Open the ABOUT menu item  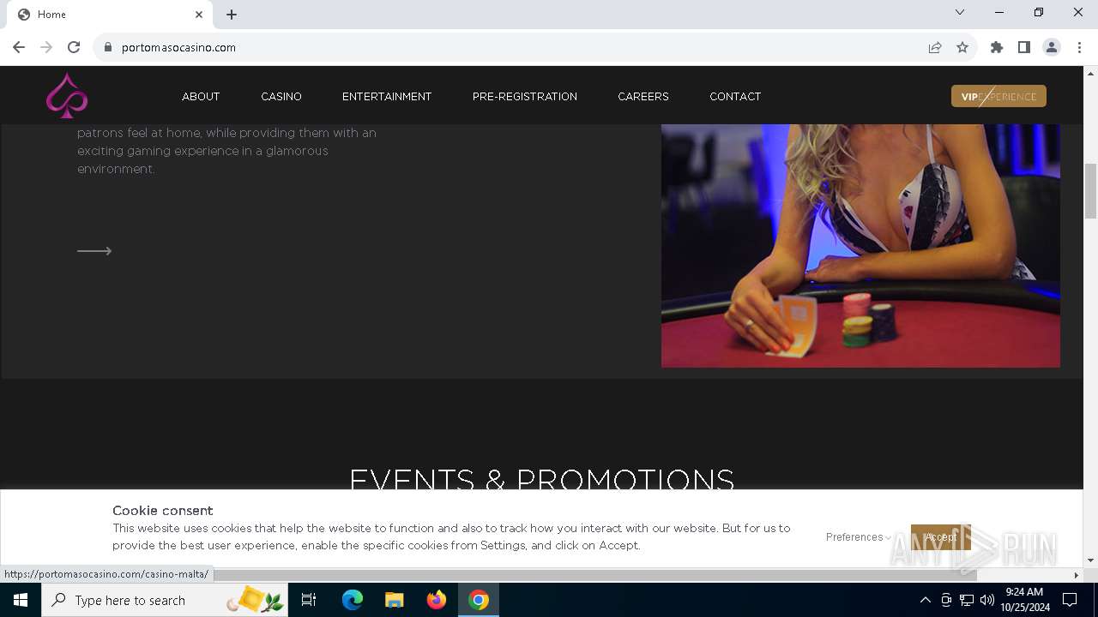[x=201, y=96]
